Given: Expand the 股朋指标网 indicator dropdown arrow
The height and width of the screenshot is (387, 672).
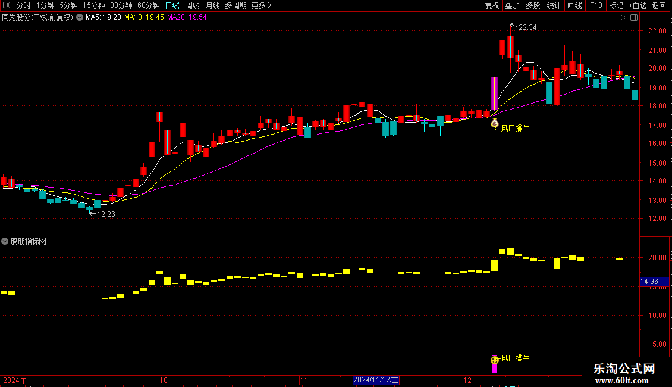Looking at the screenshot, I should tap(5, 241).
